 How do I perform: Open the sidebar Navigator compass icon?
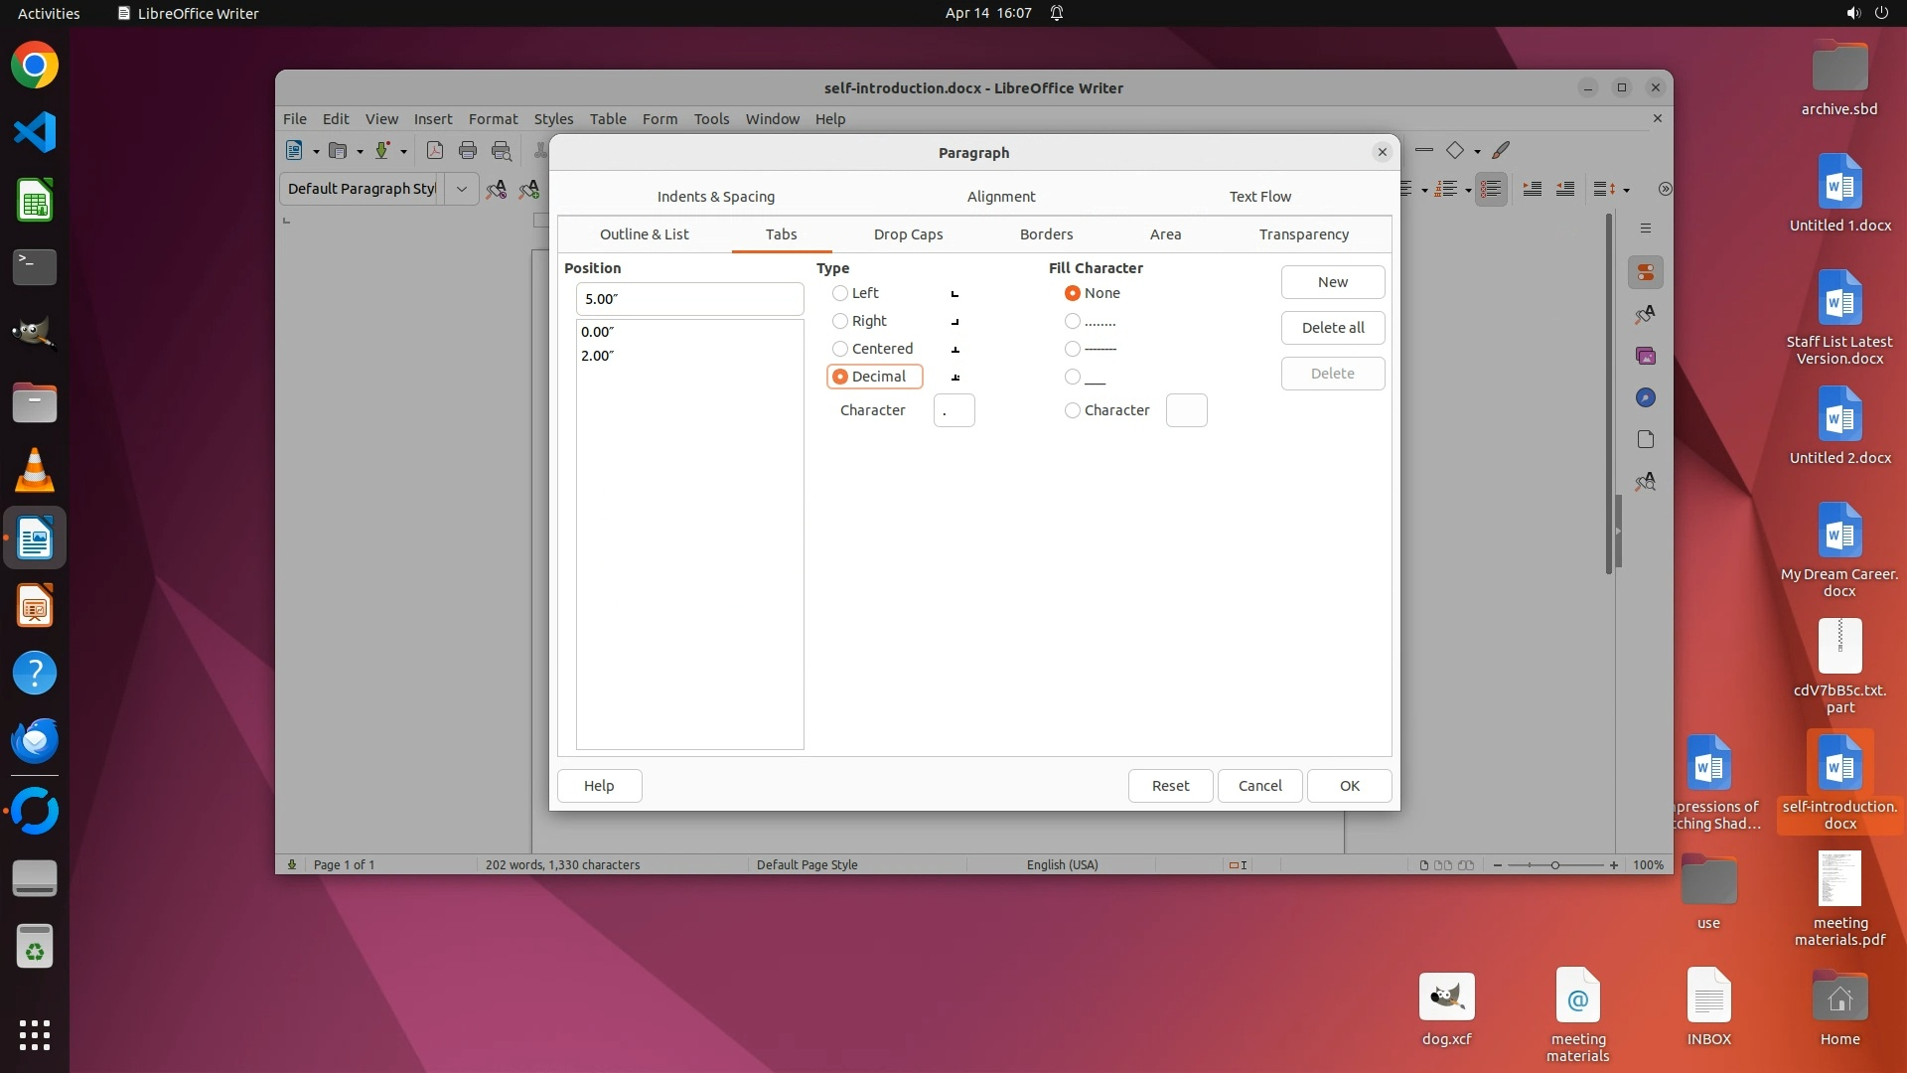(1646, 397)
